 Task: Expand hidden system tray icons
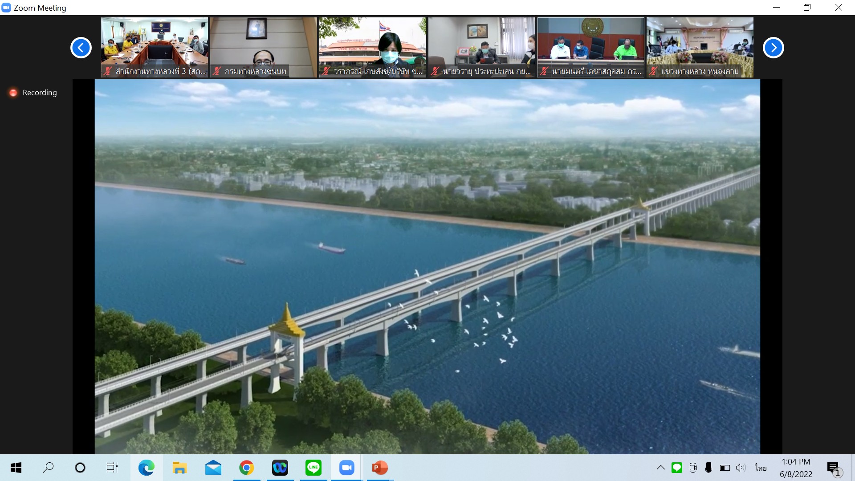point(661,468)
